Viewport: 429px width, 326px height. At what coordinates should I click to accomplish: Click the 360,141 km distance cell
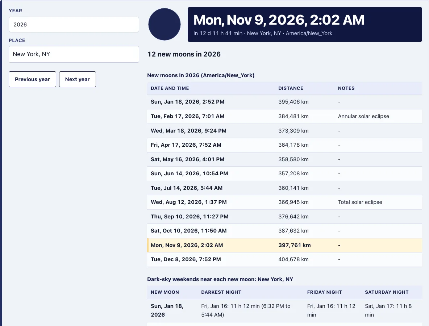(293, 188)
